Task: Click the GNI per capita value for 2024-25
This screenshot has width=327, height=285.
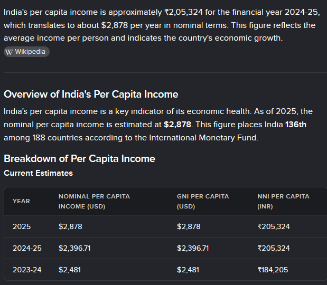Action: (x=193, y=248)
